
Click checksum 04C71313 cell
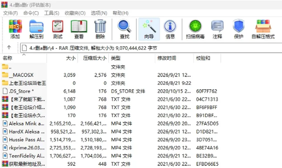[207, 99]
